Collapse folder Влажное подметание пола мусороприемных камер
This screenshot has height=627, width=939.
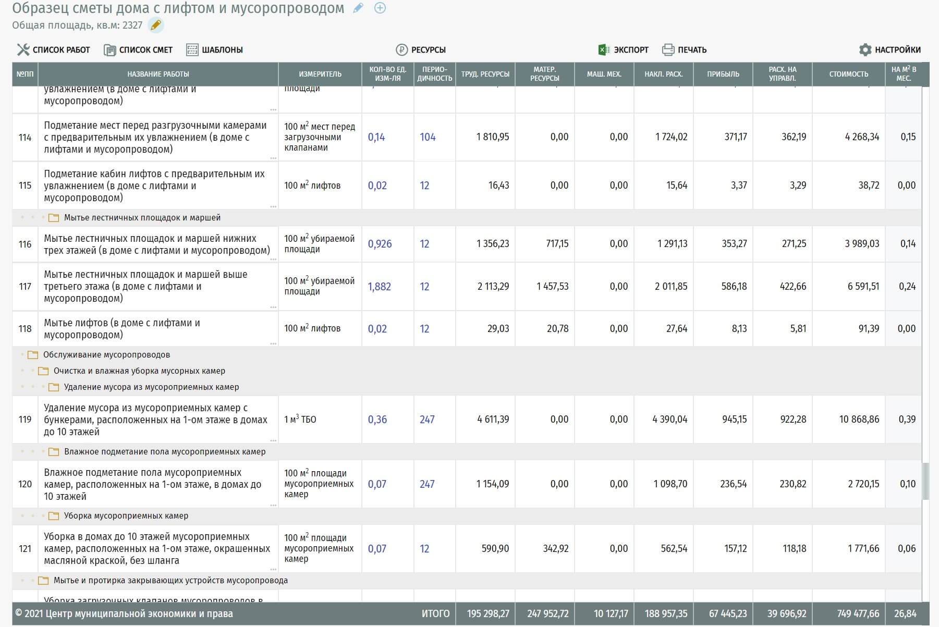[x=54, y=452]
